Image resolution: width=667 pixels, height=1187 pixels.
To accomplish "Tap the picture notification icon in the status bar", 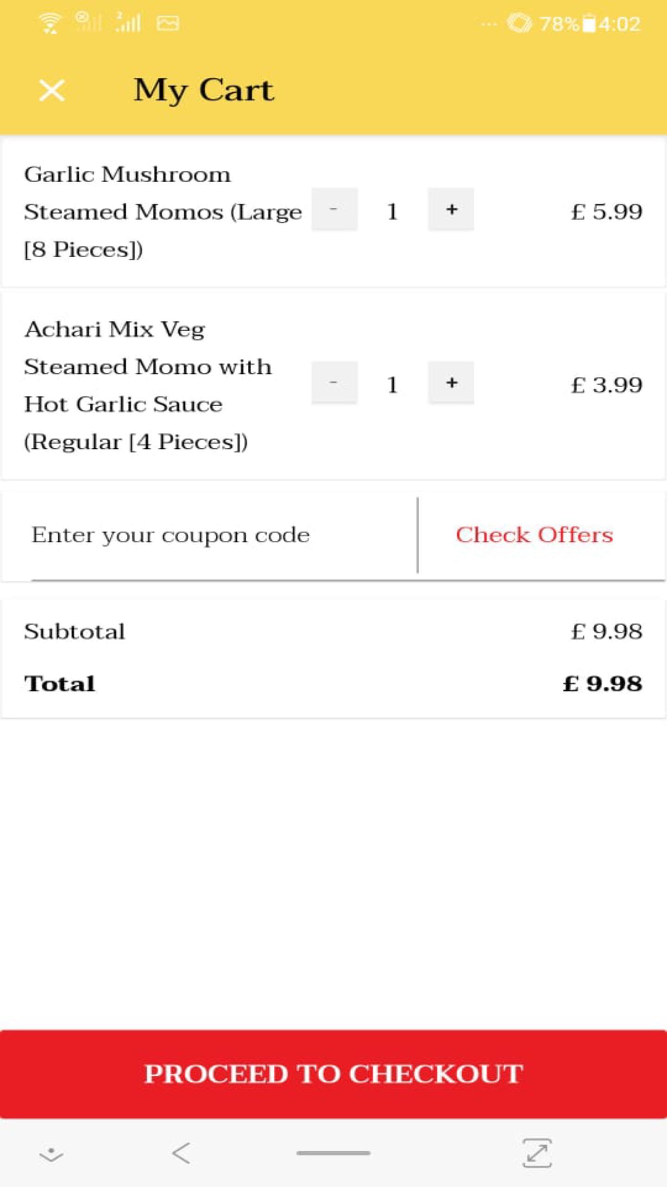I will coord(168,23).
